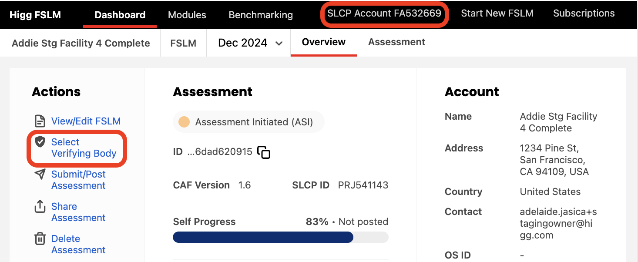The height and width of the screenshot is (262, 638).
Task: Click the Country value United States
Action: point(550,191)
